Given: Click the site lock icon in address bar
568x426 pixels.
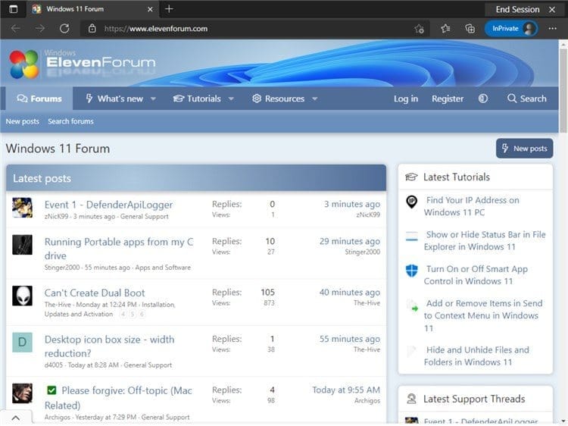Looking at the screenshot, I should [92, 28].
